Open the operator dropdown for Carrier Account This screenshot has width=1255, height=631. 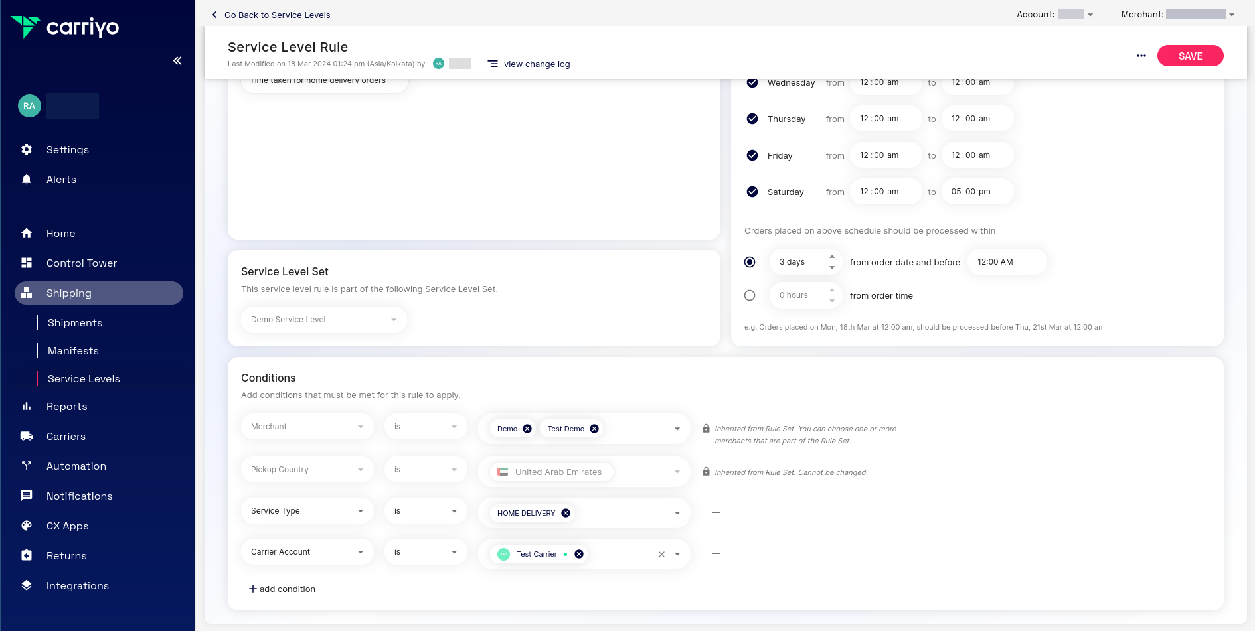[x=426, y=552]
